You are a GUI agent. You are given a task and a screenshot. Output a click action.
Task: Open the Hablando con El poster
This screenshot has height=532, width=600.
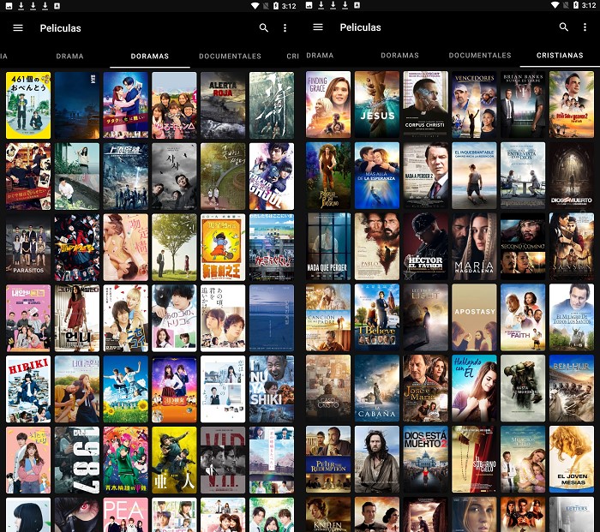[474, 388]
